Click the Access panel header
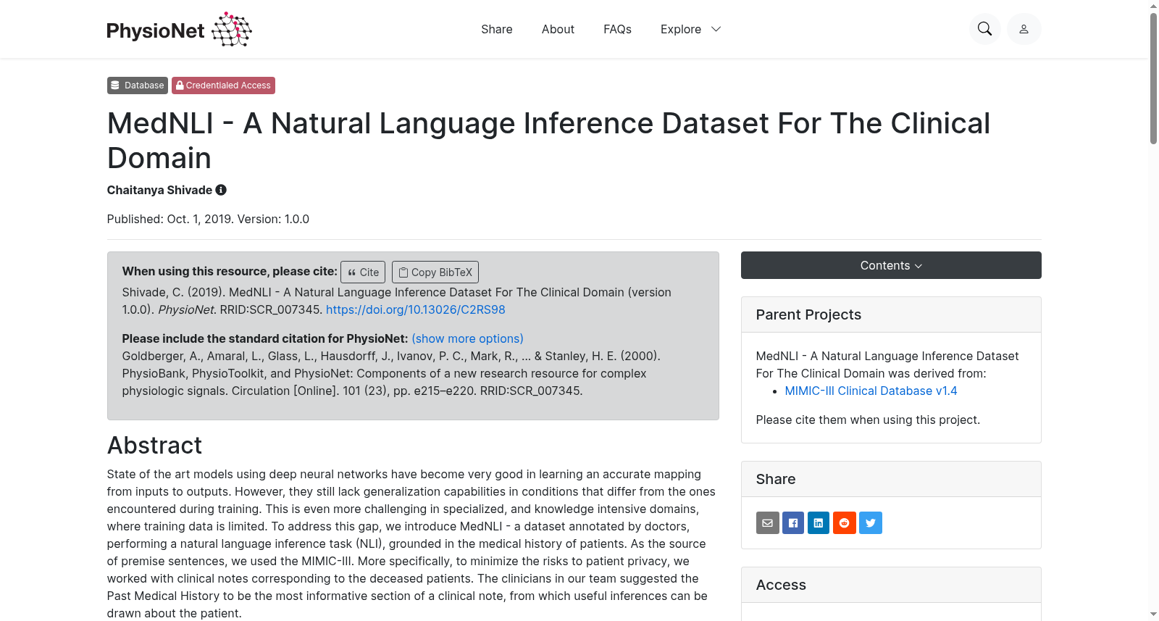Screen dimensions: 1159x621 (891, 585)
